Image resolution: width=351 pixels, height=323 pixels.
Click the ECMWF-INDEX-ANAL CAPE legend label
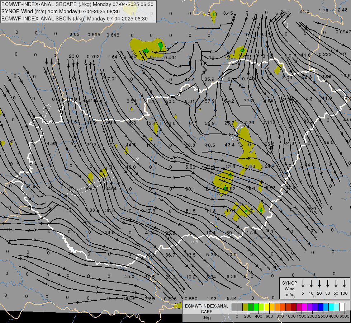point(207,309)
